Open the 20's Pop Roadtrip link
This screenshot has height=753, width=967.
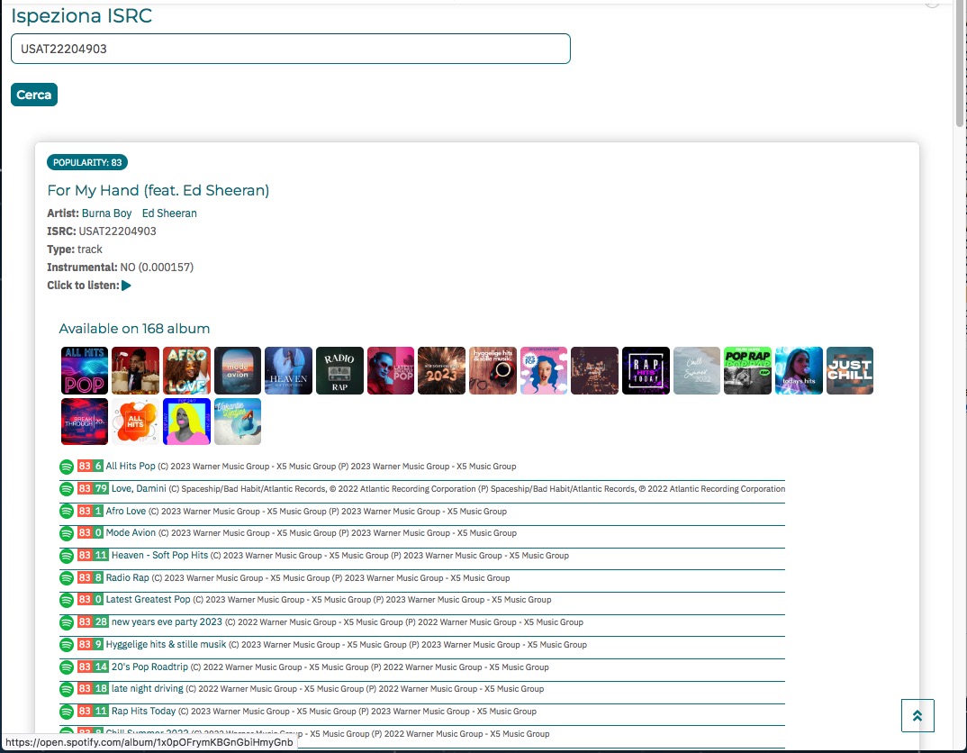pos(149,667)
